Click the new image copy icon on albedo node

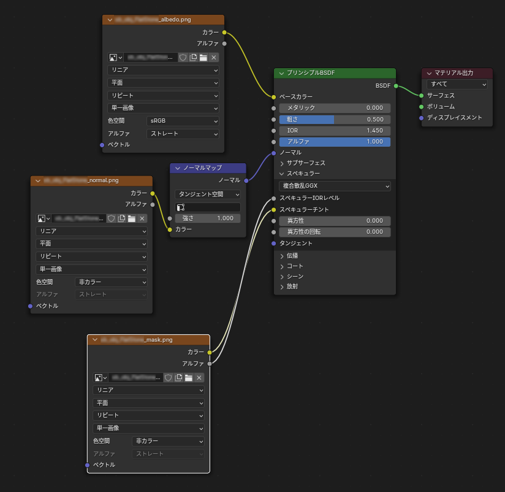point(192,57)
